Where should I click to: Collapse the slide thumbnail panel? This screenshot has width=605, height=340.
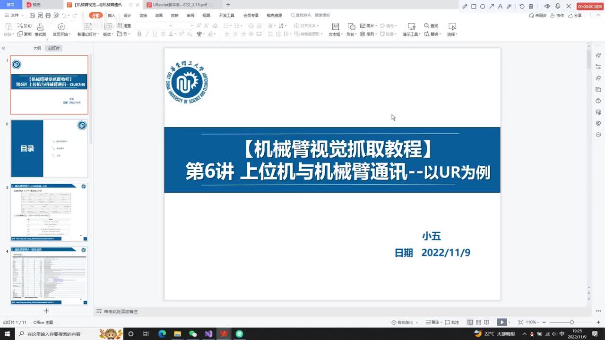point(3,48)
